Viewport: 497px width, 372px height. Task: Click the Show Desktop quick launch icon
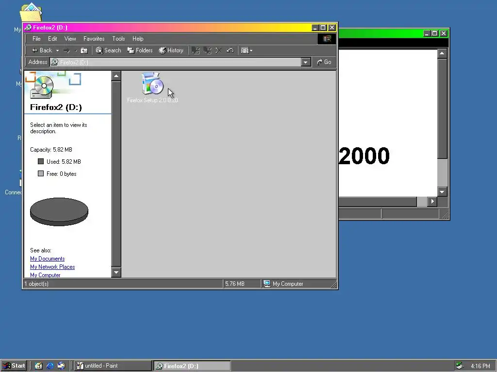[39, 366]
